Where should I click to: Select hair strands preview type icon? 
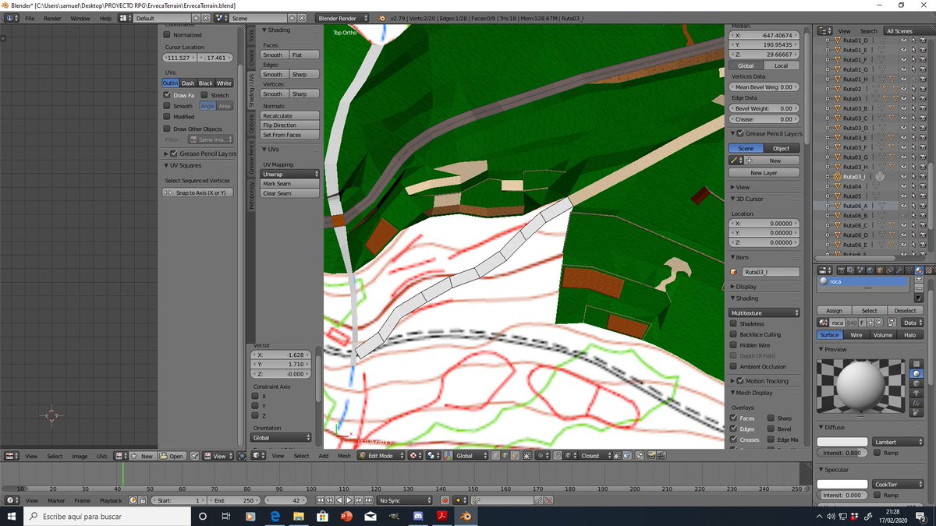point(916,403)
